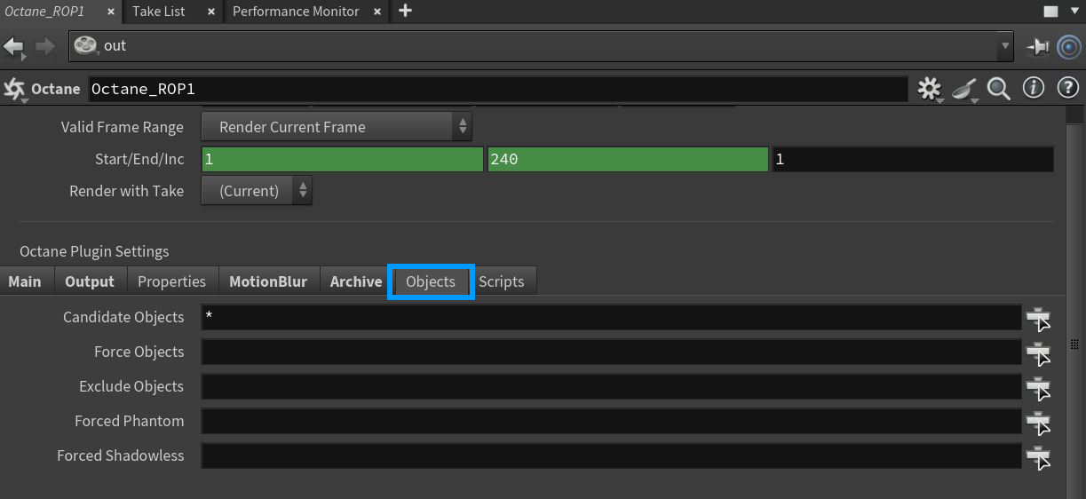Screen dimensions: 1086x499
Task: Click the Valid Frame Range label
Action: click(123, 127)
